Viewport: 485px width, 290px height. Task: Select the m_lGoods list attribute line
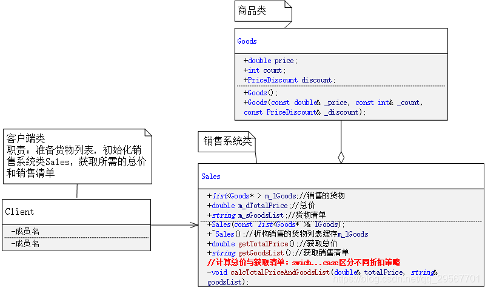[x=276, y=195]
